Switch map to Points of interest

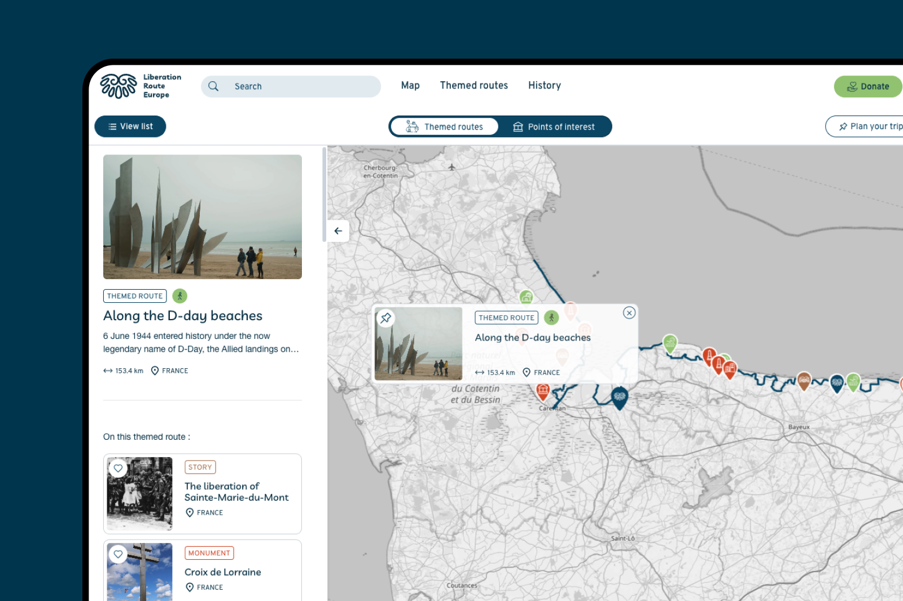pos(554,127)
